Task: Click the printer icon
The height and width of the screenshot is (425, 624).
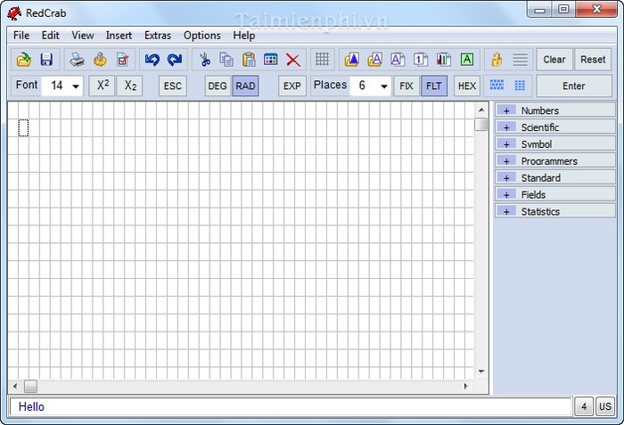Action: [78, 60]
